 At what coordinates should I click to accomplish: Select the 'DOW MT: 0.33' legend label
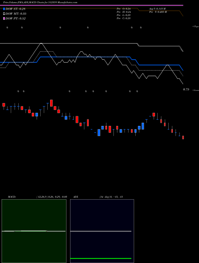(x=16, y=14)
